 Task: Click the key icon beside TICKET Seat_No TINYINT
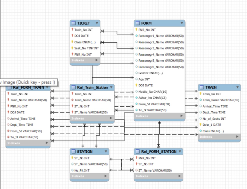click(72, 48)
